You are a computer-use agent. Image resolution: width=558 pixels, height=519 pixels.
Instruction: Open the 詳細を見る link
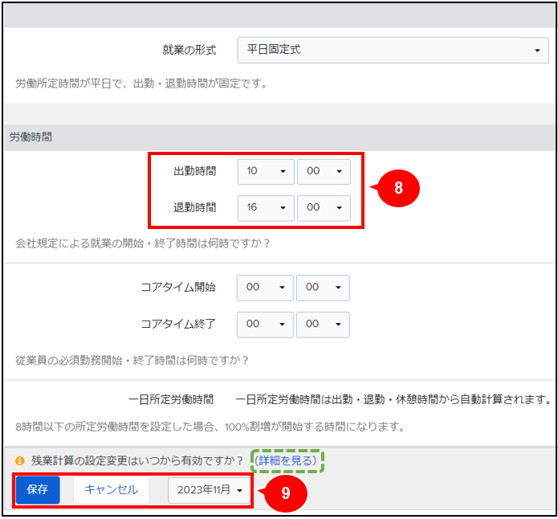[x=286, y=460]
